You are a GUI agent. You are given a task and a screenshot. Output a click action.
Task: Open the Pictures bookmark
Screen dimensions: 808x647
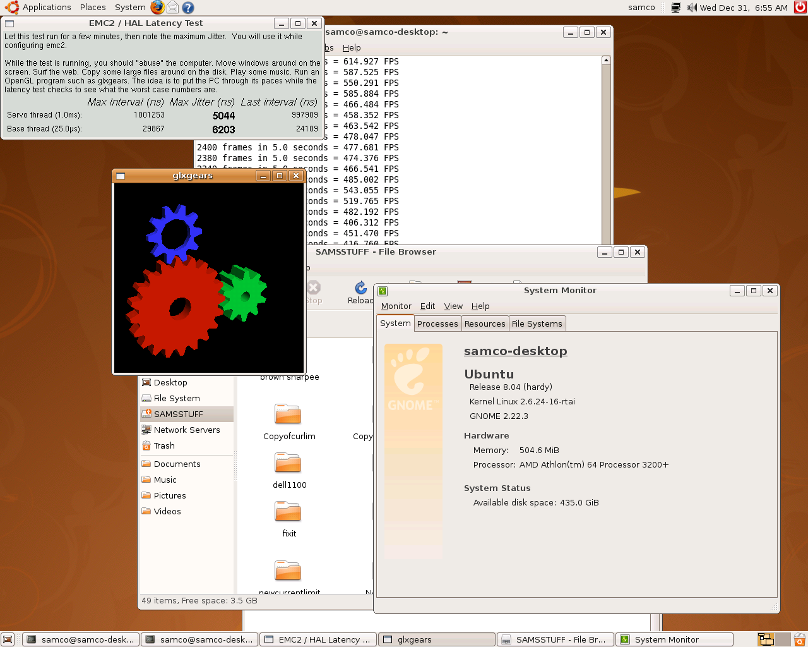click(x=186, y=495)
